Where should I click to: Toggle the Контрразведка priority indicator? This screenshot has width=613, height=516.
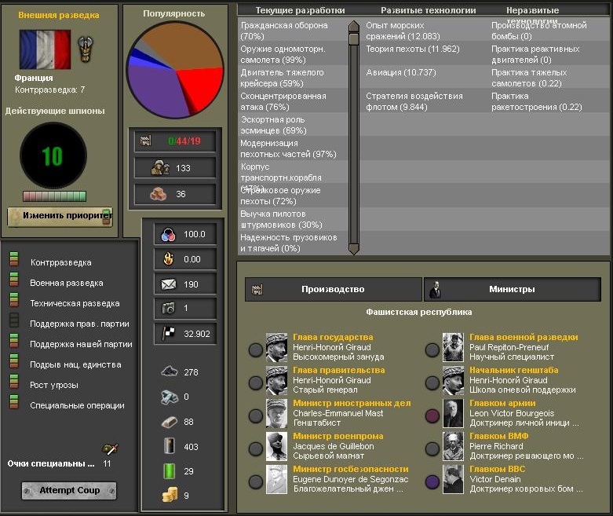click(x=13, y=262)
